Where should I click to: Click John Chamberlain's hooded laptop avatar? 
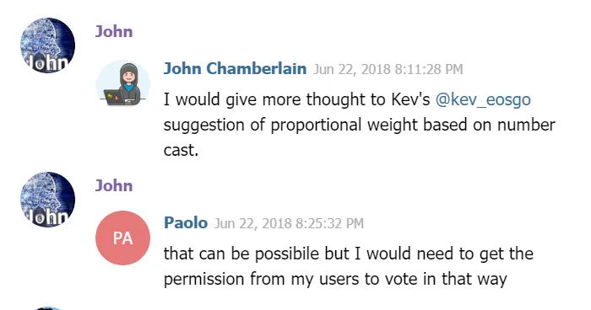tap(123, 84)
